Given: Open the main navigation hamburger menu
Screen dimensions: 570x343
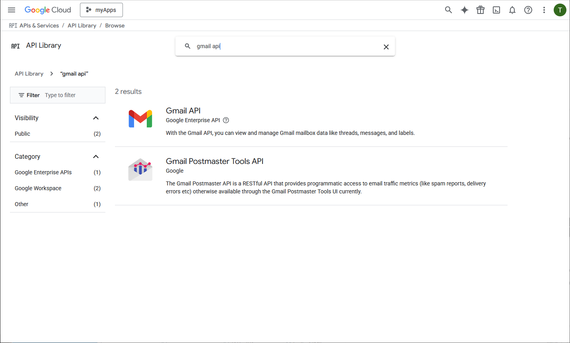Looking at the screenshot, I should (x=12, y=10).
